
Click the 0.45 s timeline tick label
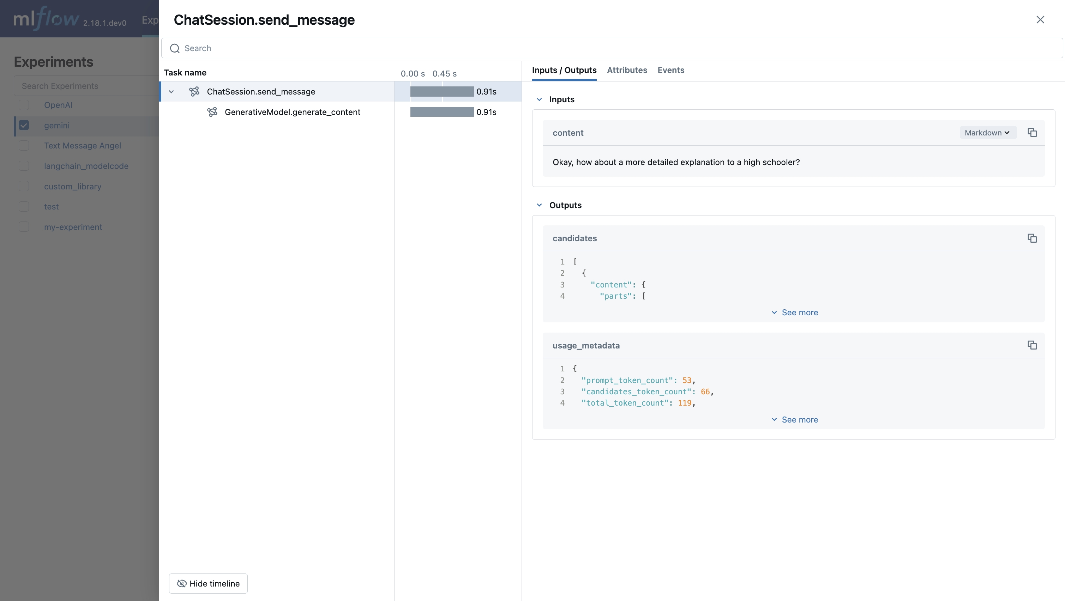[444, 74]
